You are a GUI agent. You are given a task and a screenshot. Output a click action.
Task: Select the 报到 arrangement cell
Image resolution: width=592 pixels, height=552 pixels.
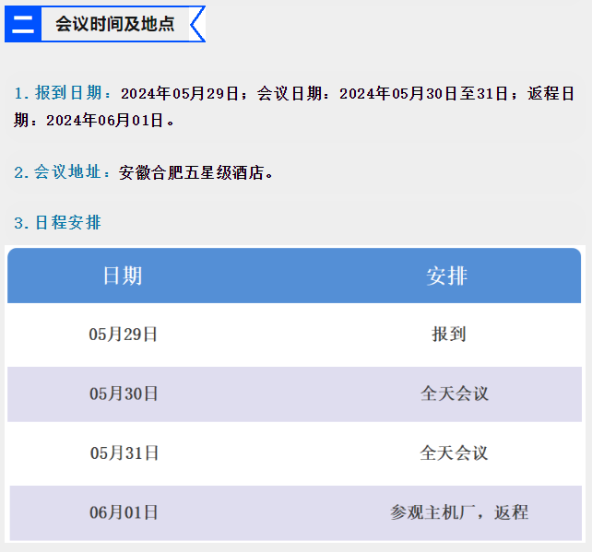click(449, 335)
